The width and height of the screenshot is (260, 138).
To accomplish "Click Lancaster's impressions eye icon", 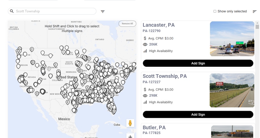I will point(145,44).
